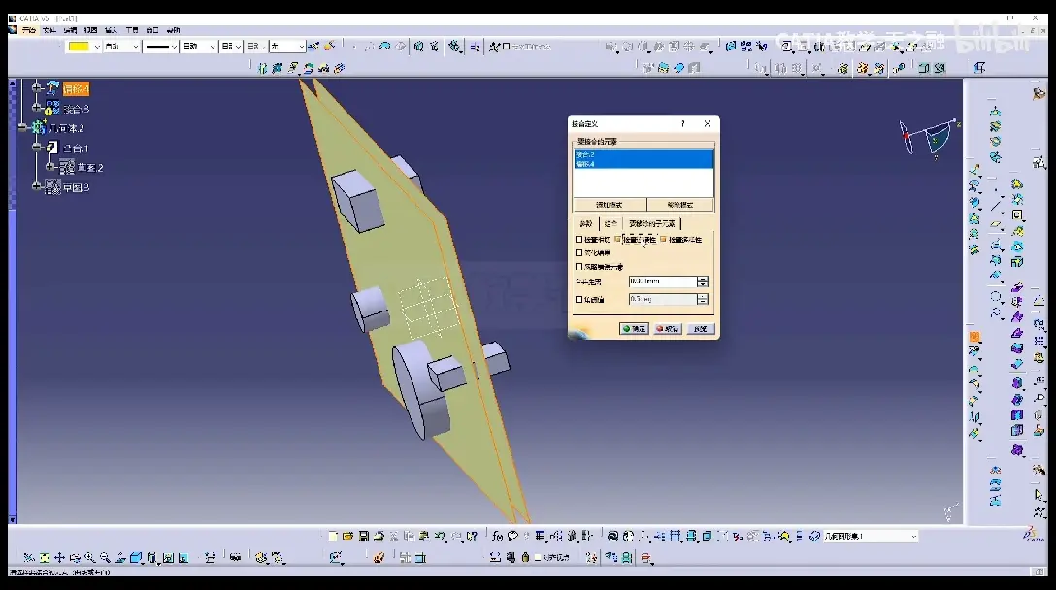Expand the 接合.3 tree node
Image resolution: width=1056 pixels, height=590 pixels.
[36, 108]
